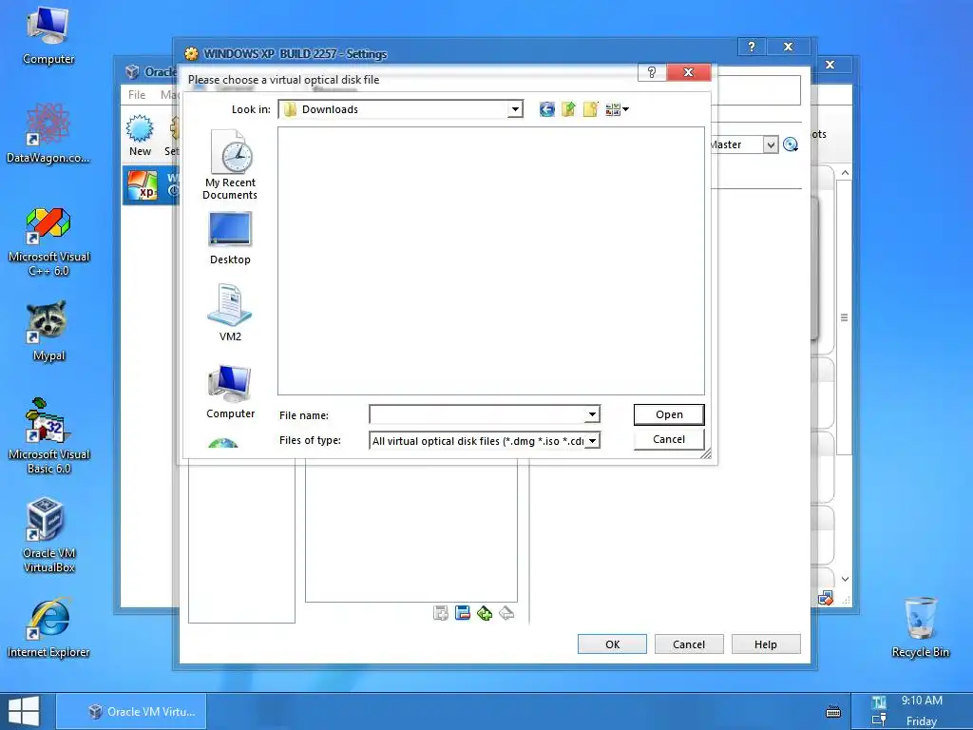Screen dimensions: 973x730
Task: Click the optical disk chooser icon in Settings
Action: pyautogui.click(x=791, y=144)
